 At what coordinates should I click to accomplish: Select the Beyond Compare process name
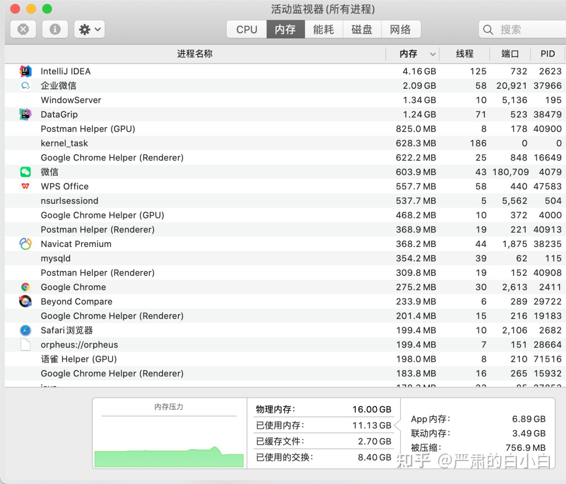click(x=76, y=302)
